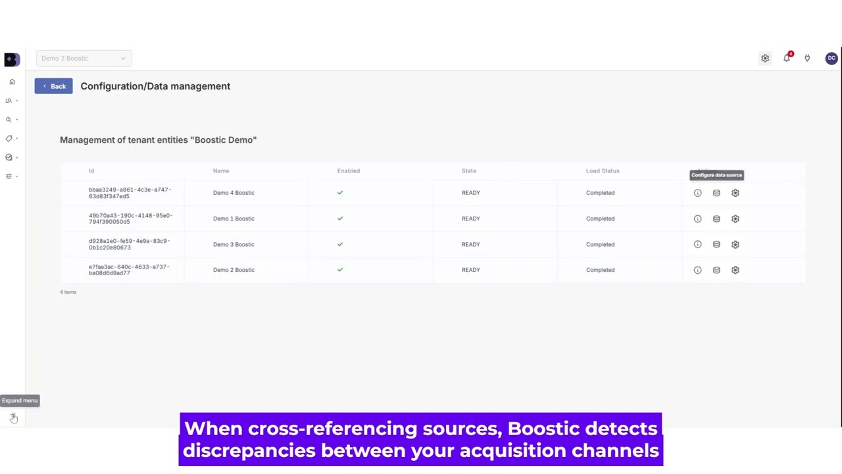Click READY state for Demo 4 Boostic
Image resolution: width=842 pixels, height=474 pixels.
coord(471,193)
